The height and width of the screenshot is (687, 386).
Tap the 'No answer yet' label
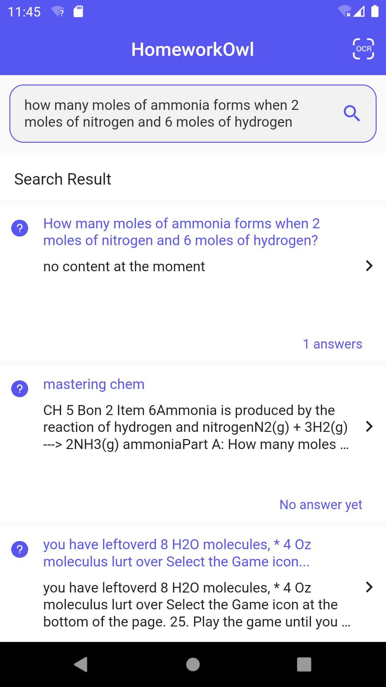[x=321, y=505]
